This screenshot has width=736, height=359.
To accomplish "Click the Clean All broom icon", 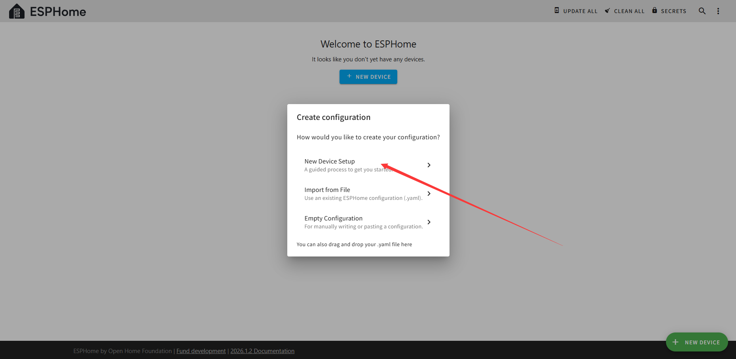I will 607,11.
